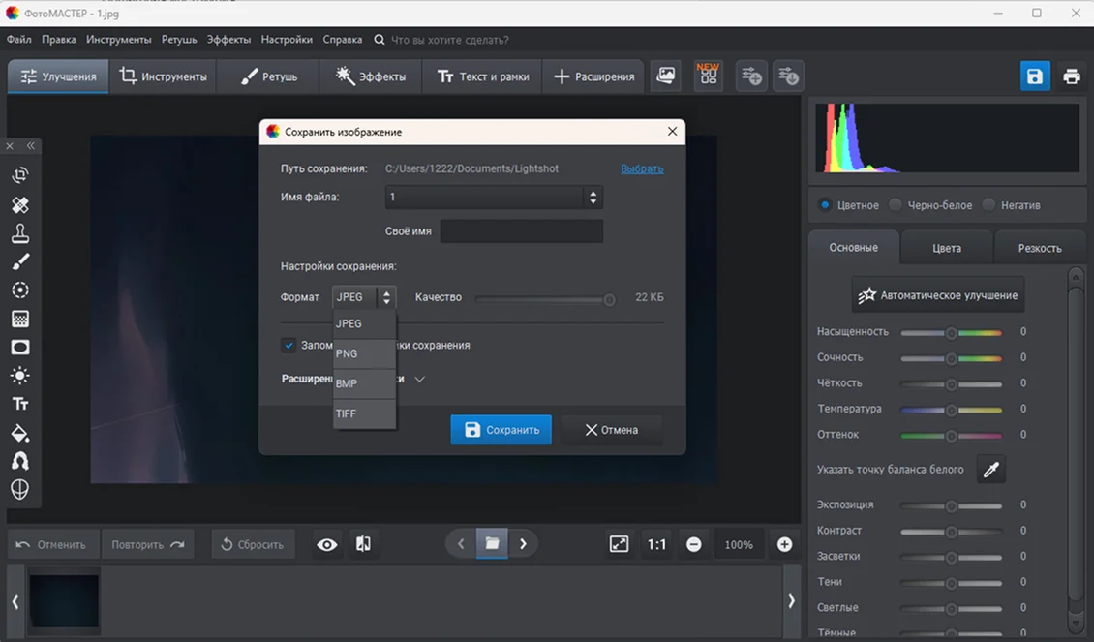The width and height of the screenshot is (1094, 642).
Task: Open the Формат JPEG dropdown
Action: [x=364, y=297]
